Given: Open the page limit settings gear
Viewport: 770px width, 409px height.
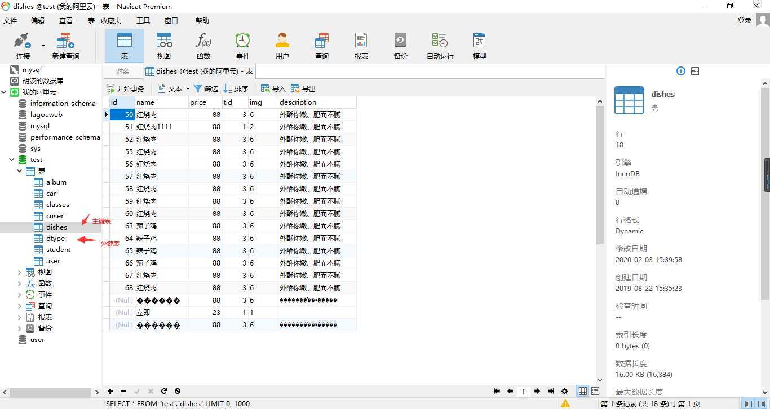Looking at the screenshot, I should point(564,392).
